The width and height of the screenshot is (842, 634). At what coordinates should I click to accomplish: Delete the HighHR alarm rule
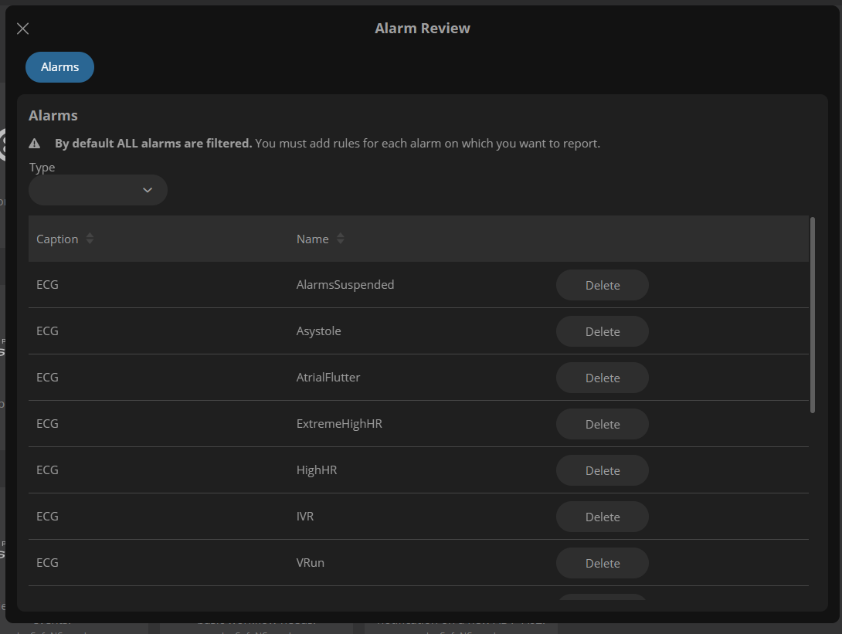tap(602, 470)
